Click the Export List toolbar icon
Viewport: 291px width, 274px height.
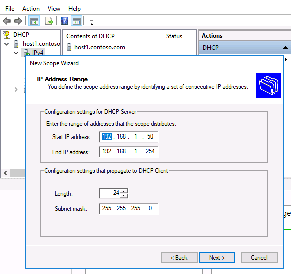click(x=49, y=21)
